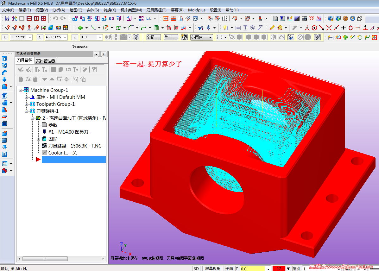Click the Y coordinate lock button
The height and width of the screenshot is (271, 379).
40,37
